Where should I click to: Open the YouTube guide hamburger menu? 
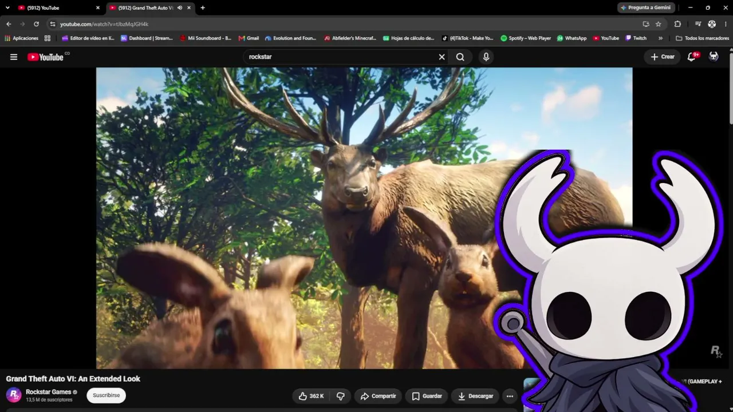tap(14, 57)
